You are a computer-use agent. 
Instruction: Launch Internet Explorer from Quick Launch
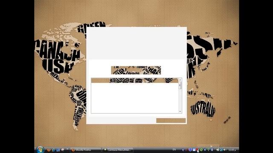[53, 150]
